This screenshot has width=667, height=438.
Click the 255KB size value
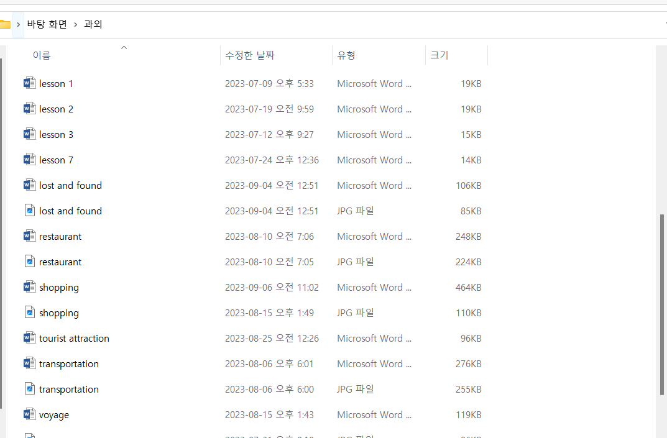pyautogui.click(x=468, y=390)
